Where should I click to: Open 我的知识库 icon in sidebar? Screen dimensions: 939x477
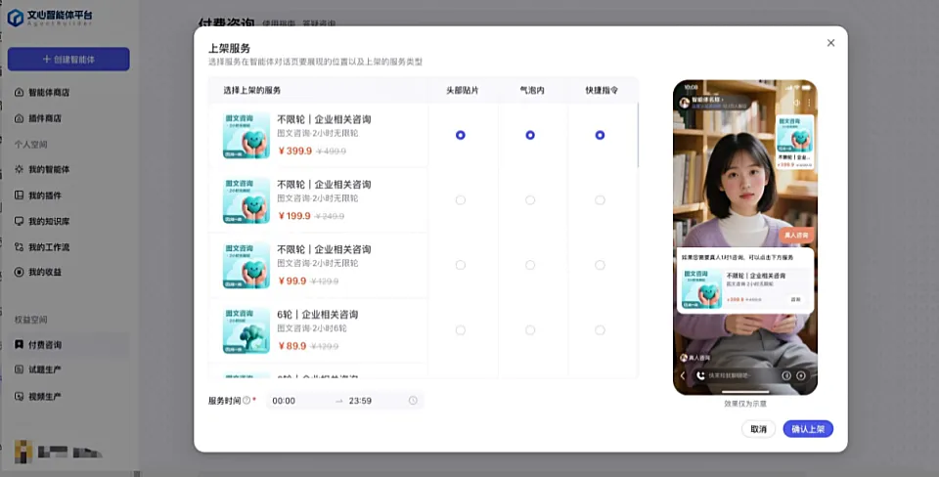20,221
